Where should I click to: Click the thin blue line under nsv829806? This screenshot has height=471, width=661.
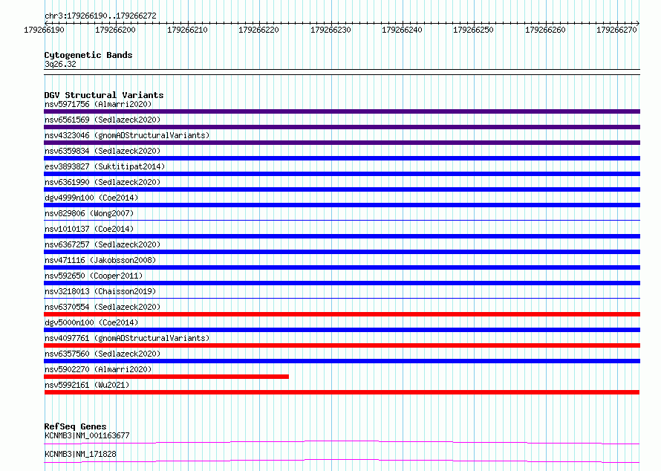pyautogui.click(x=342, y=220)
